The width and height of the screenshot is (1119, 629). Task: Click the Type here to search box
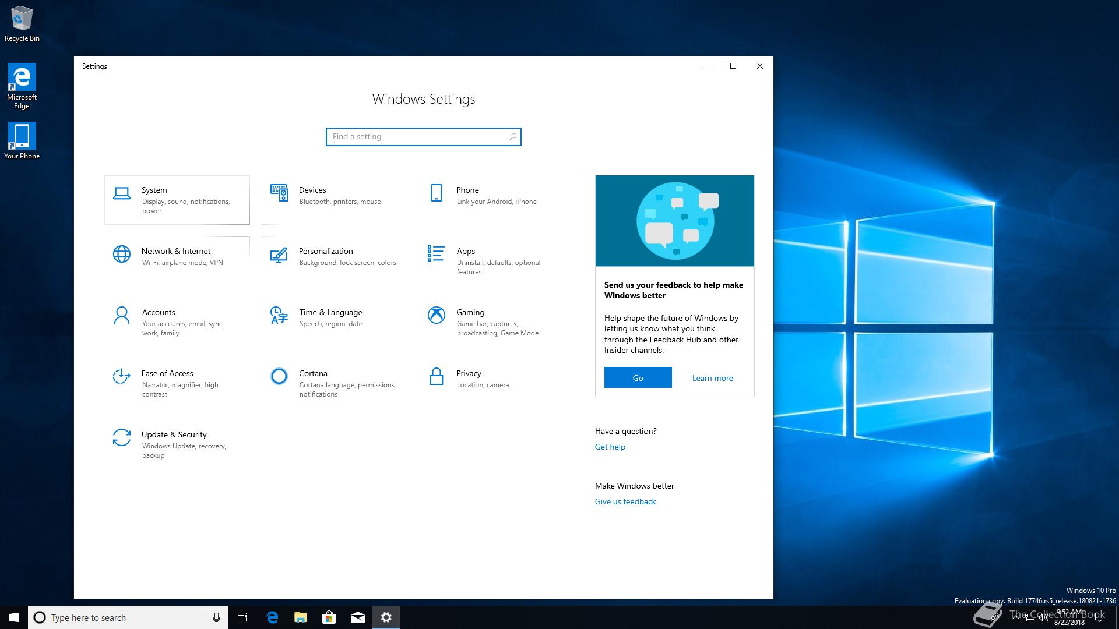(x=128, y=617)
